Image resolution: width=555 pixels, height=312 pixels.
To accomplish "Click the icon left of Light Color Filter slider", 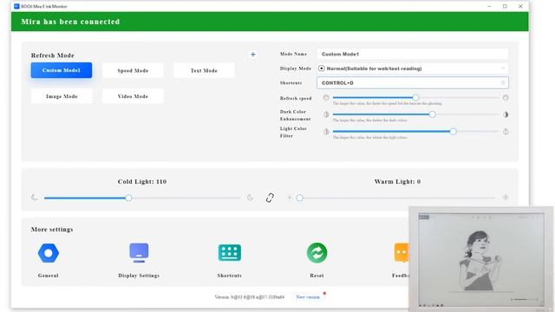I will [x=326, y=132].
